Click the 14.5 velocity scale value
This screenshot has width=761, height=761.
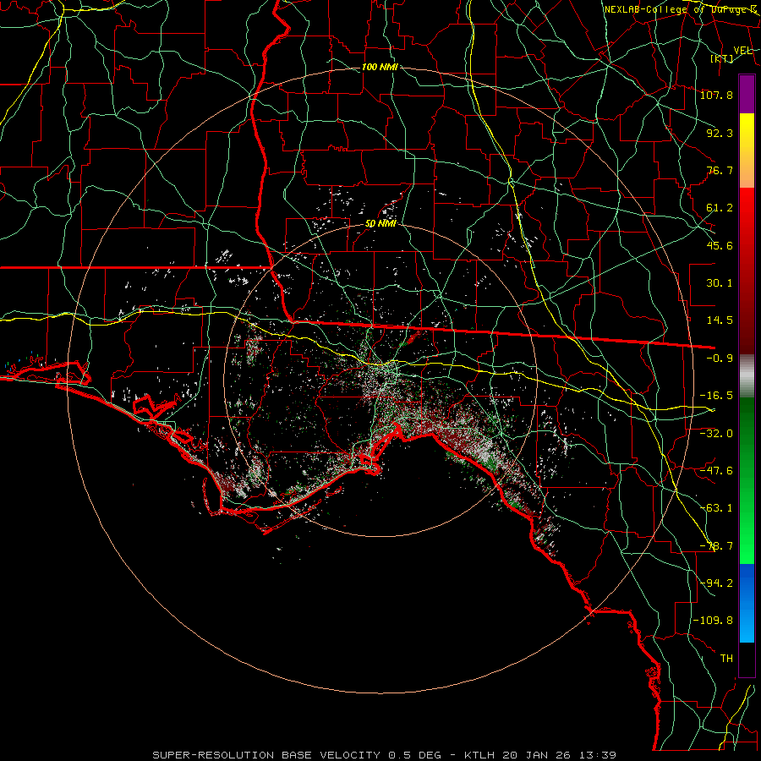[x=720, y=320]
